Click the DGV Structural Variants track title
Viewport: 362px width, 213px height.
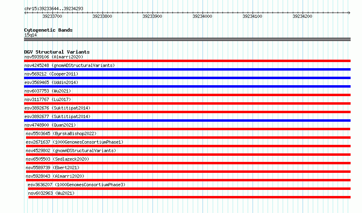(57, 52)
